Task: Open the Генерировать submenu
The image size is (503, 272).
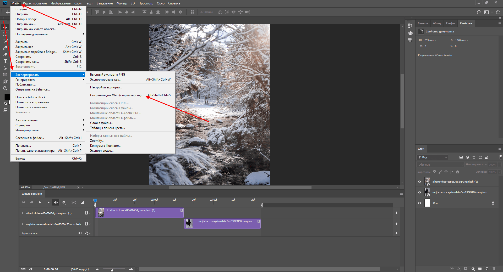Action: [x=48, y=80]
